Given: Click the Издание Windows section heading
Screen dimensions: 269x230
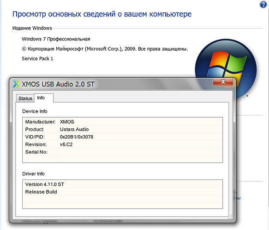Looking at the screenshot, I should click(32, 28).
